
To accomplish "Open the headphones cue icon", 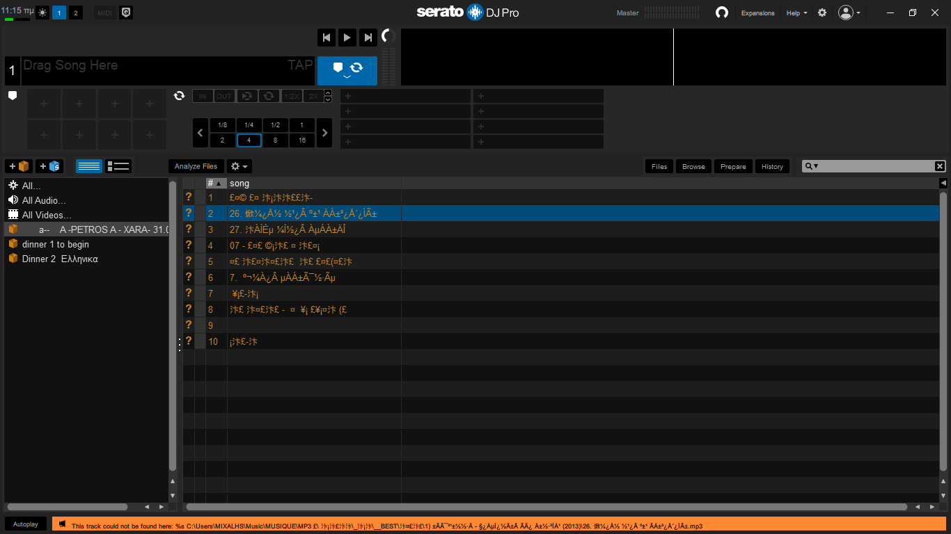I will point(722,13).
